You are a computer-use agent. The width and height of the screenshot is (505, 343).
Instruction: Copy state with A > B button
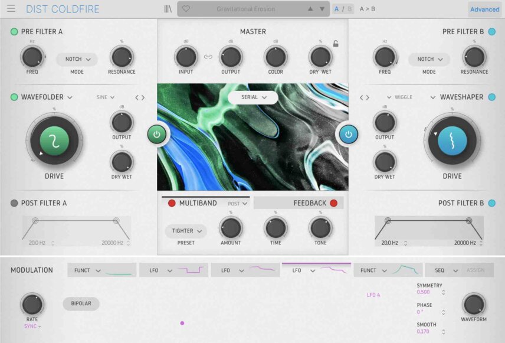pyautogui.click(x=367, y=9)
